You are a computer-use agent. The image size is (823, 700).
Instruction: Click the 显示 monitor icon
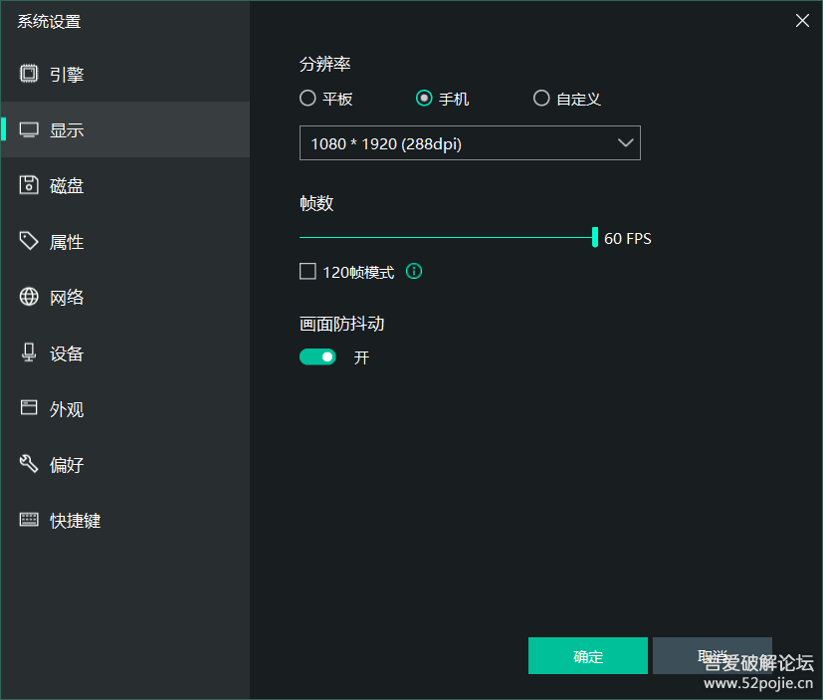coord(29,129)
